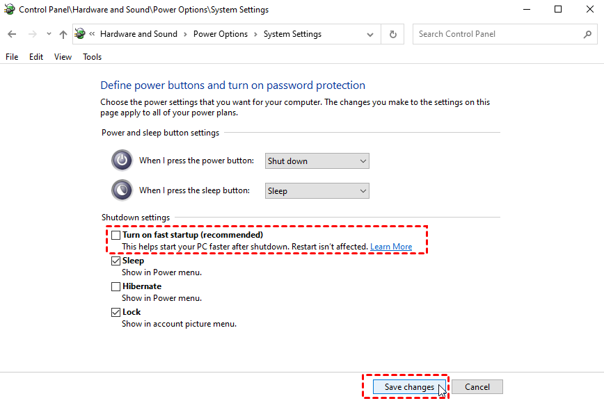This screenshot has width=604, height=401.
Task: Enable Turn on fast startup checkbox
Action: point(116,235)
